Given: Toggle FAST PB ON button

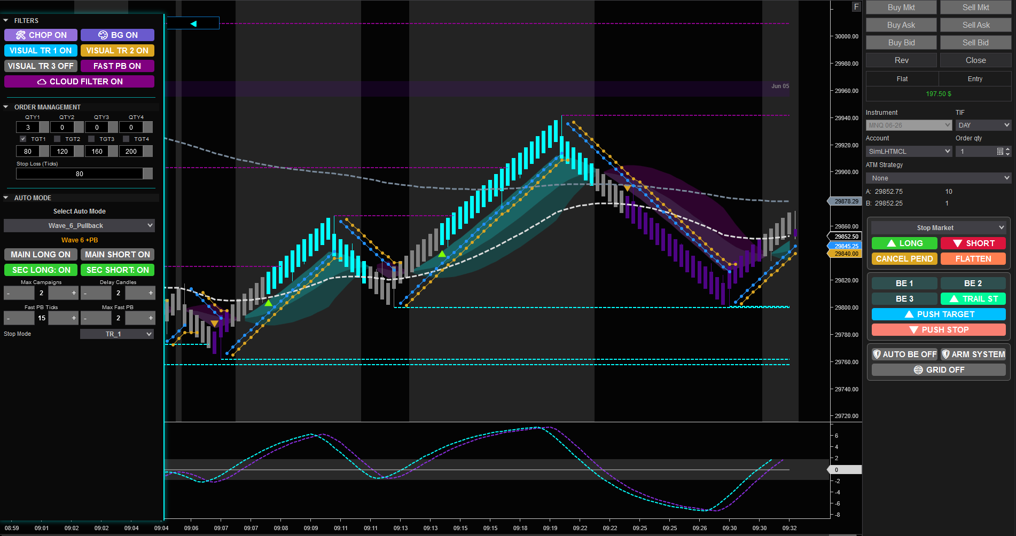Looking at the screenshot, I should pyautogui.click(x=118, y=66).
